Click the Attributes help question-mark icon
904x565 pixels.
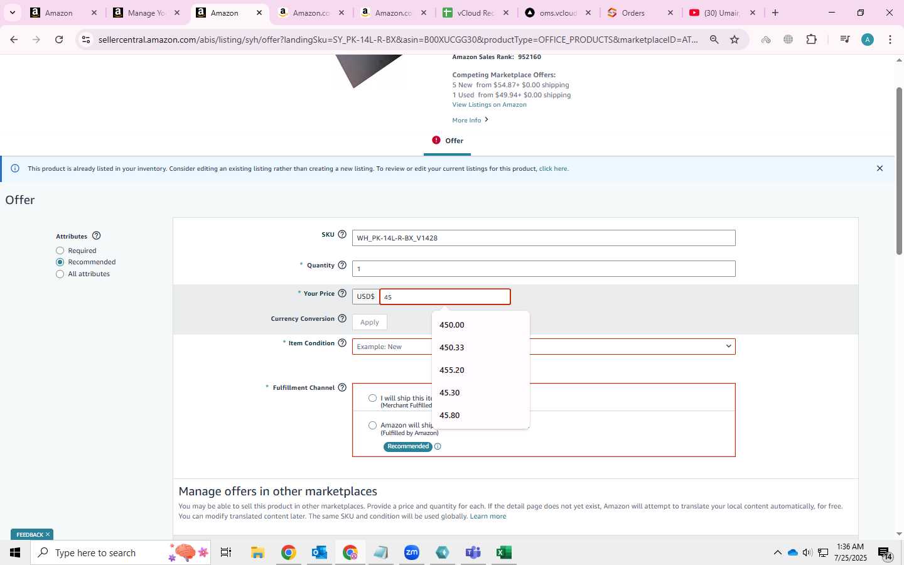click(x=96, y=236)
